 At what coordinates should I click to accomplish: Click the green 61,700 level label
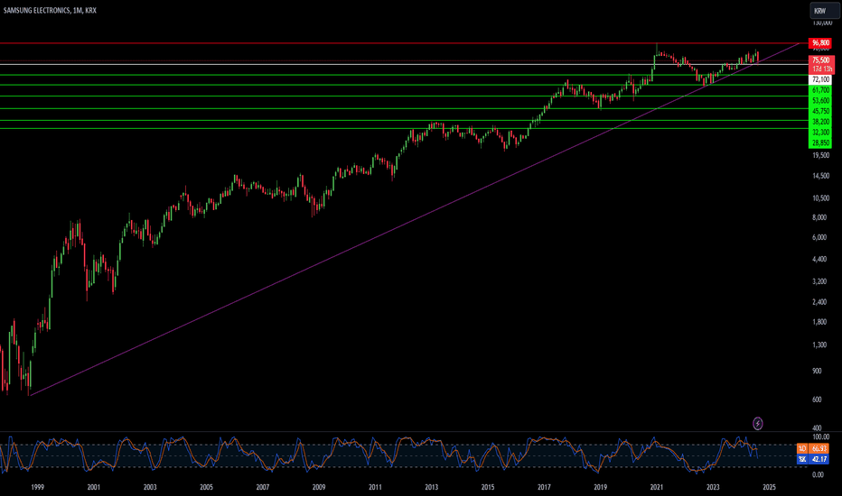click(x=820, y=90)
